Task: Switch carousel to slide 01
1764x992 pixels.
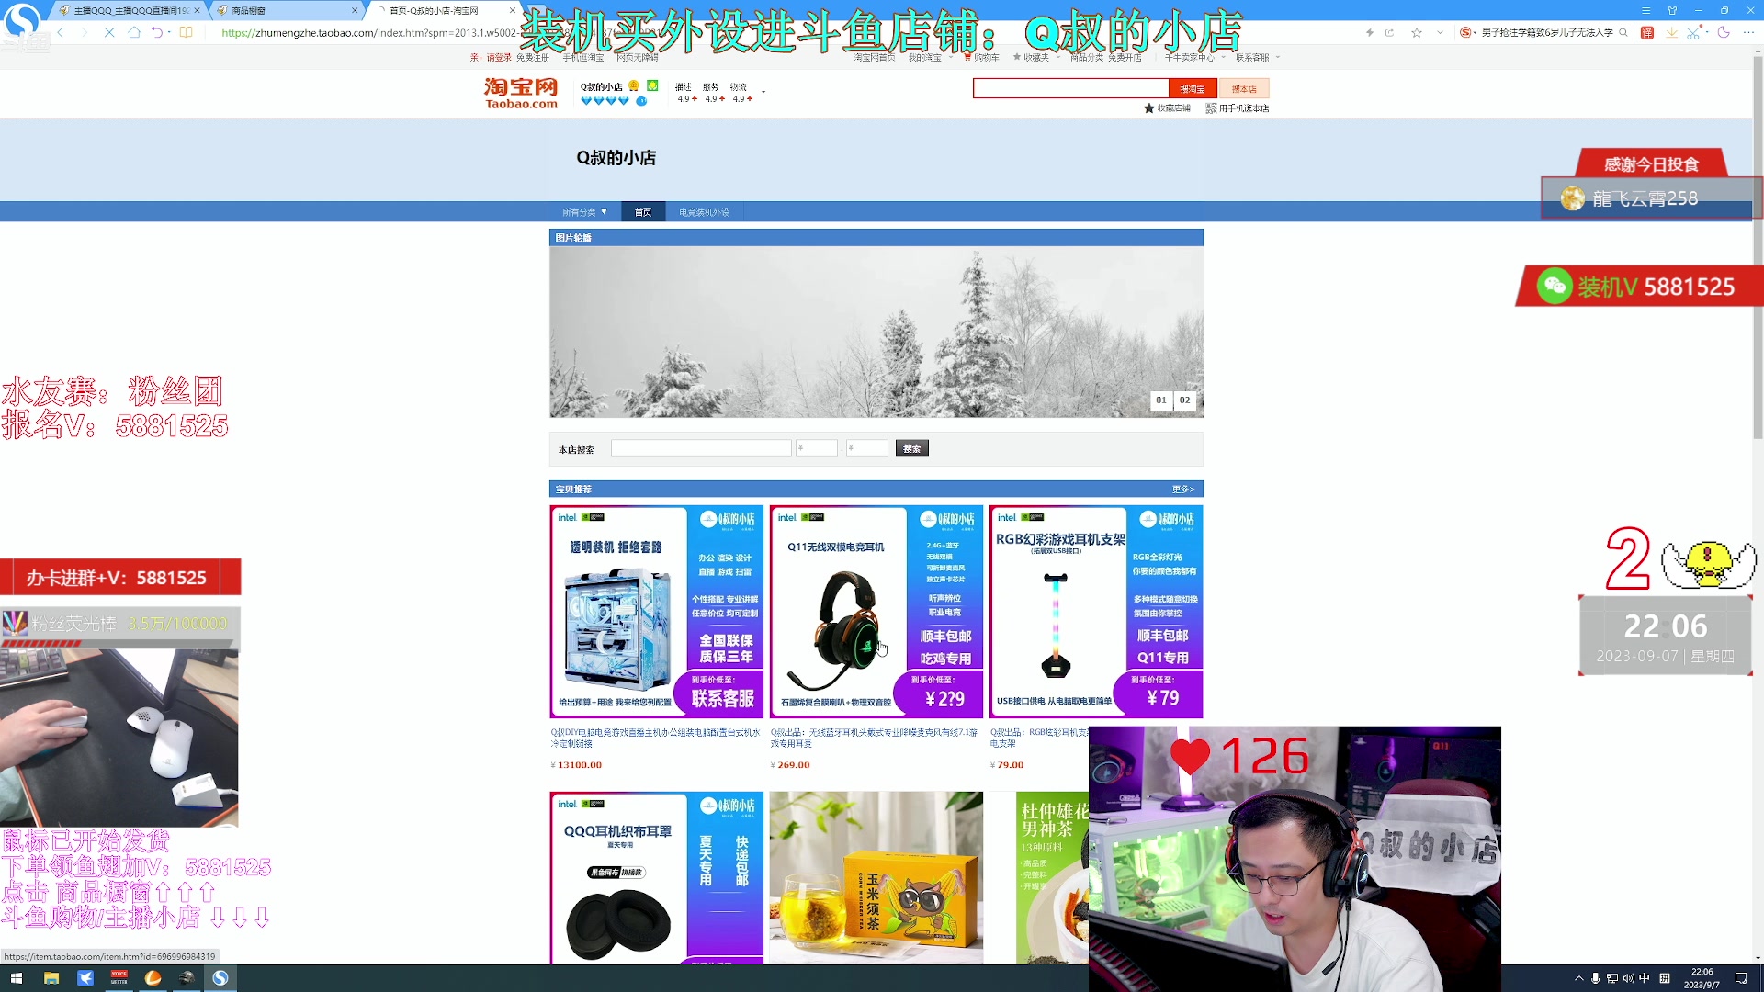Action: [1161, 400]
